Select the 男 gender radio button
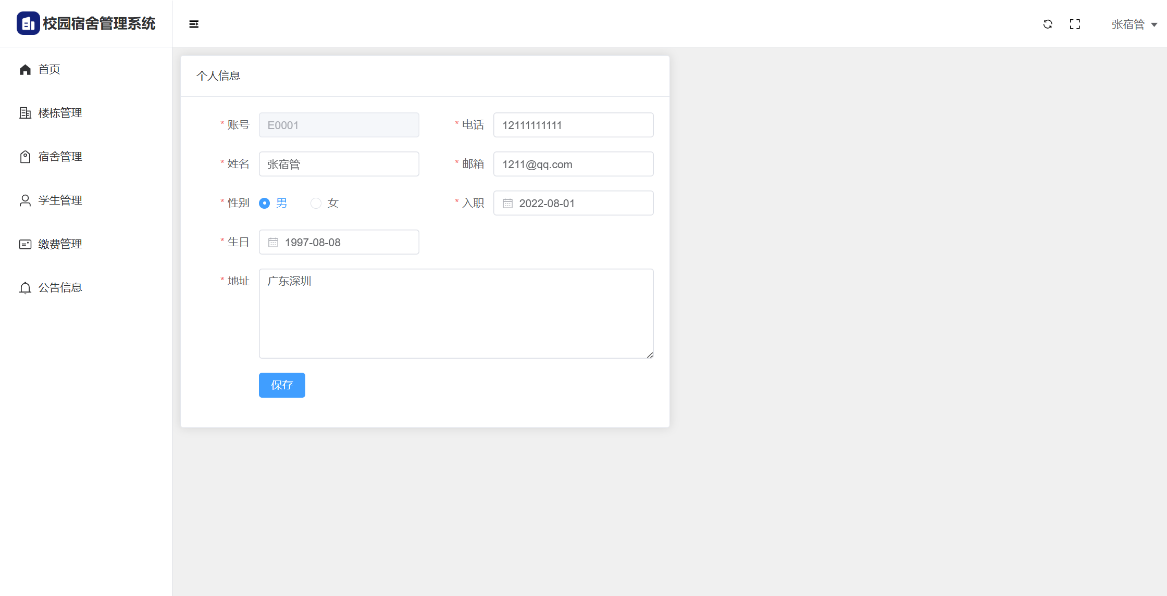1167x596 pixels. [265, 203]
